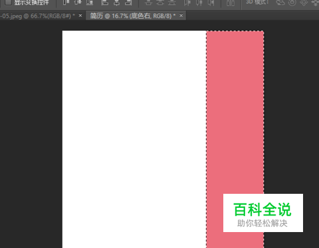Viewport: 319px width, 248px height.
Task: Close the 简历 document tab
Action: pos(181,15)
